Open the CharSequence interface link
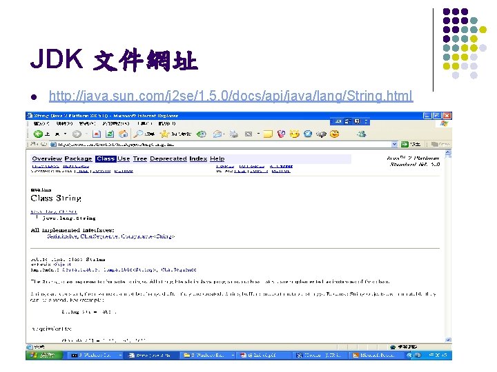Image resolution: width=497 pixels, height=372 pixels. tap(99, 236)
